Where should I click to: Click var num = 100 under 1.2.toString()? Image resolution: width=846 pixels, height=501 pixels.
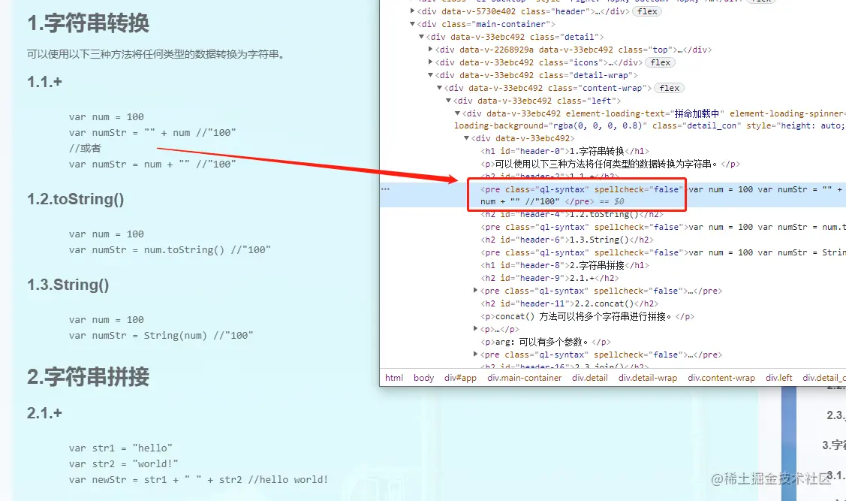(107, 234)
